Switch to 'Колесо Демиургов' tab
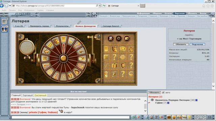 [85, 26]
